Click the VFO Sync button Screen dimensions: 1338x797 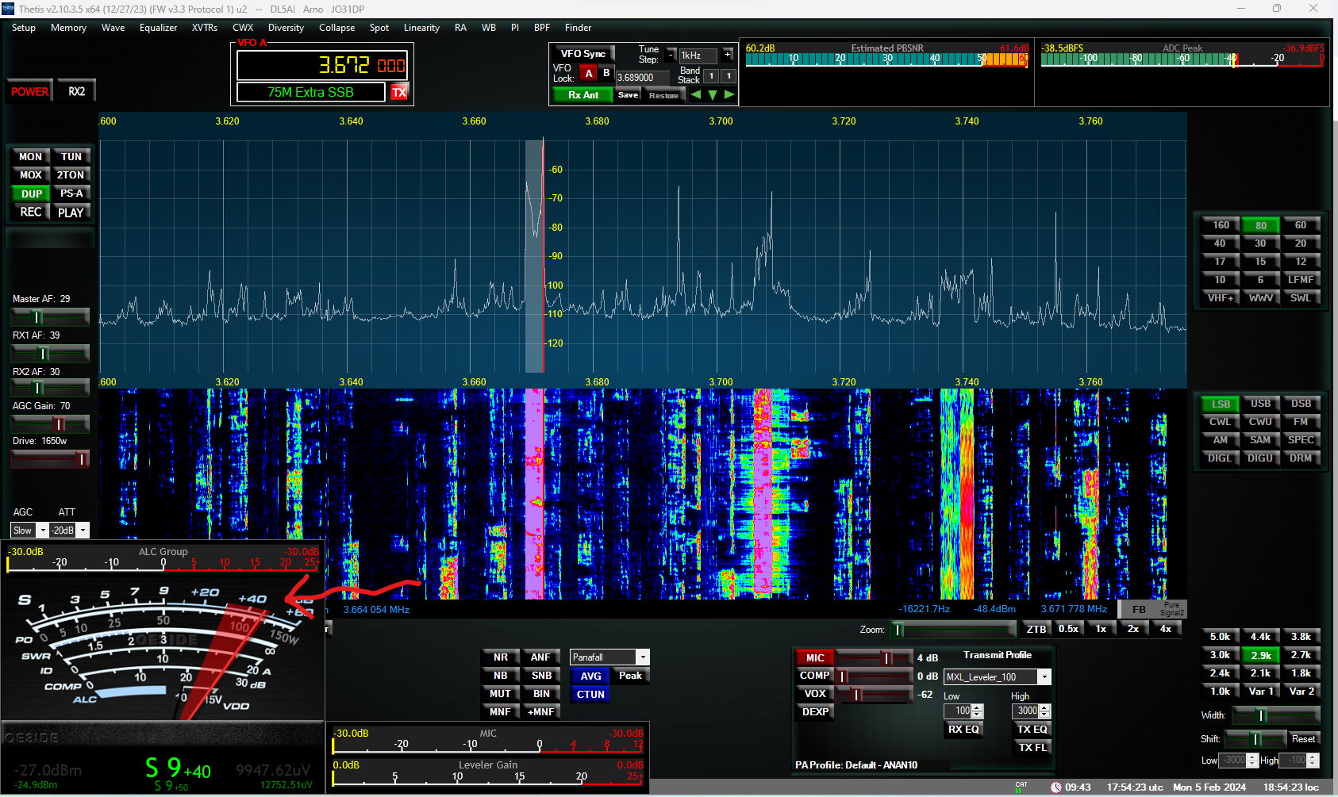pyautogui.click(x=583, y=54)
